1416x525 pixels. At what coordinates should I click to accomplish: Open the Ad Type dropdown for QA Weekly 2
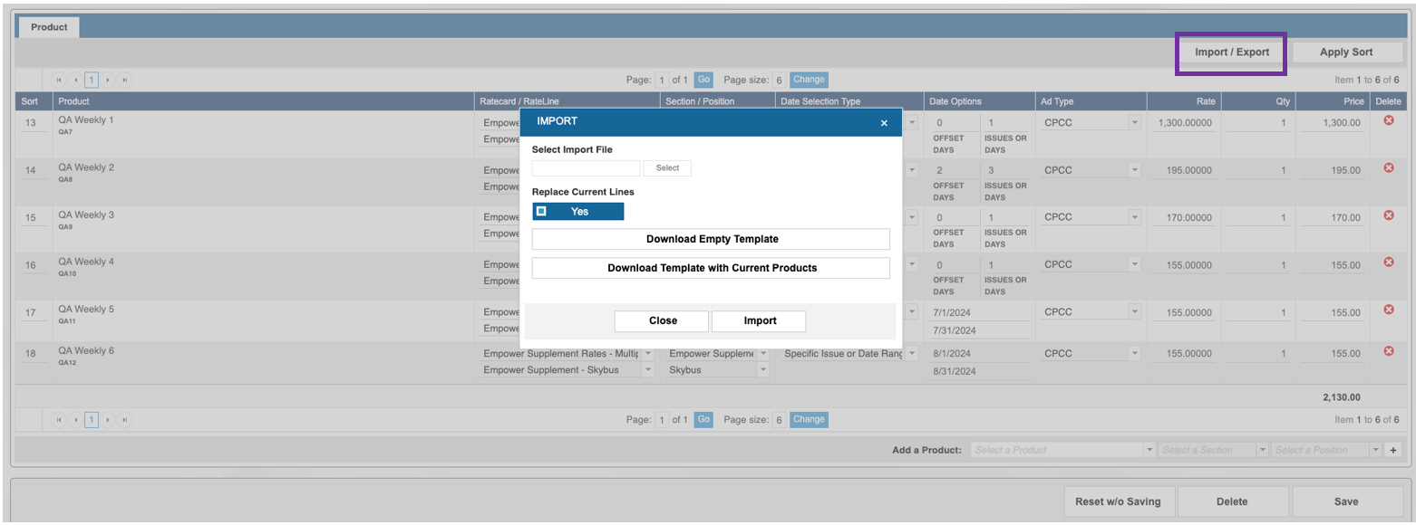1133,169
